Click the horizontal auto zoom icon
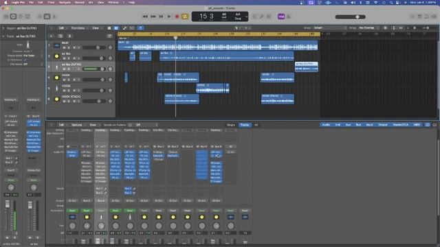This screenshot has width=440, height=247. [401, 28]
